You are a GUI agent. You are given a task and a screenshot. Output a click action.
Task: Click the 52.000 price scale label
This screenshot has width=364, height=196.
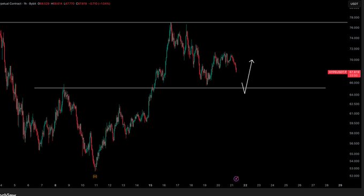(354, 176)
